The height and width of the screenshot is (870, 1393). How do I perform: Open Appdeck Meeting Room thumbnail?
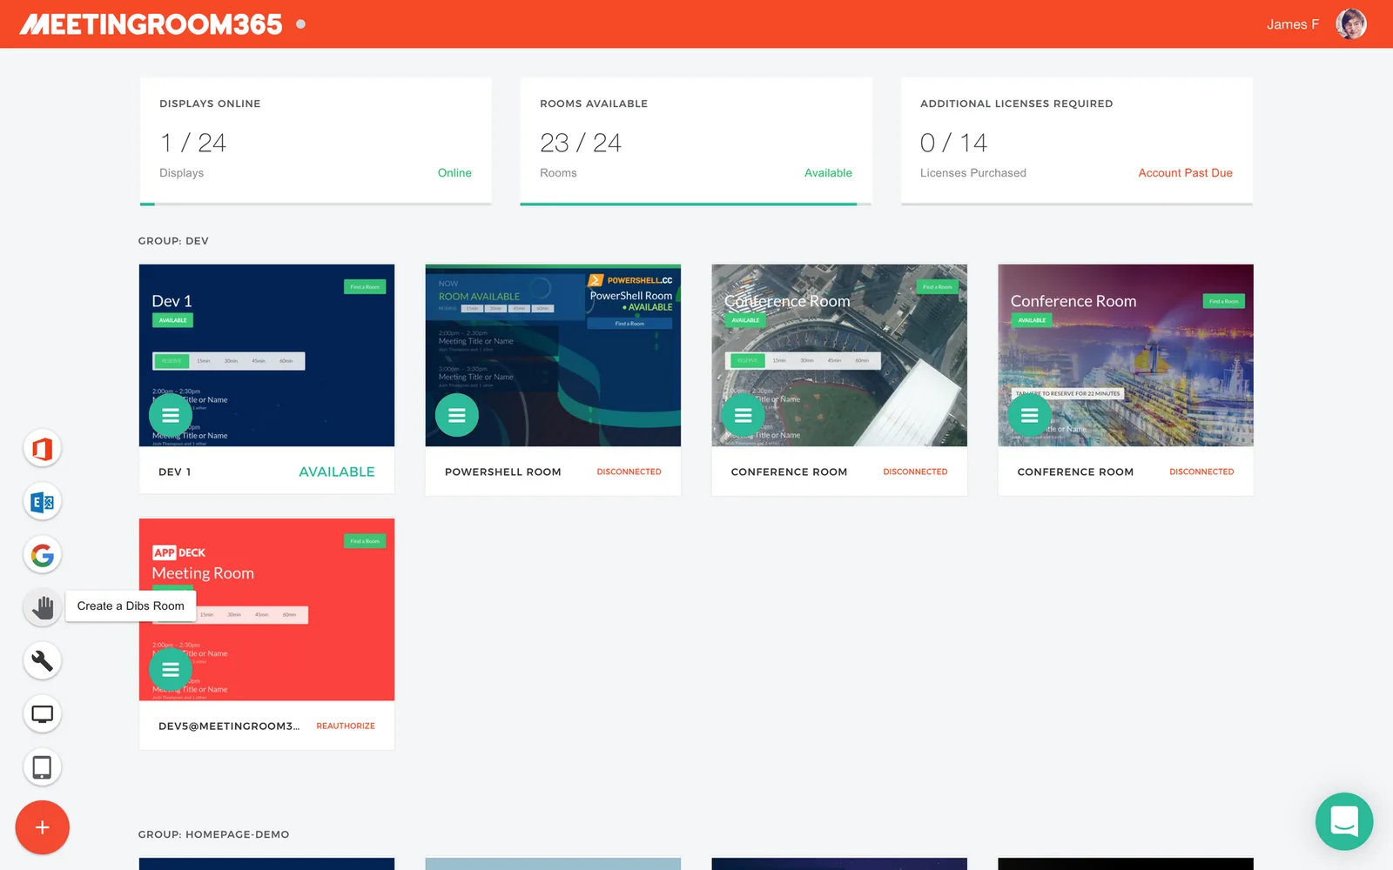click(266, 609)
